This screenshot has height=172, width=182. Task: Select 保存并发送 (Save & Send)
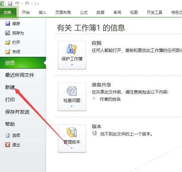pos(17,112)
